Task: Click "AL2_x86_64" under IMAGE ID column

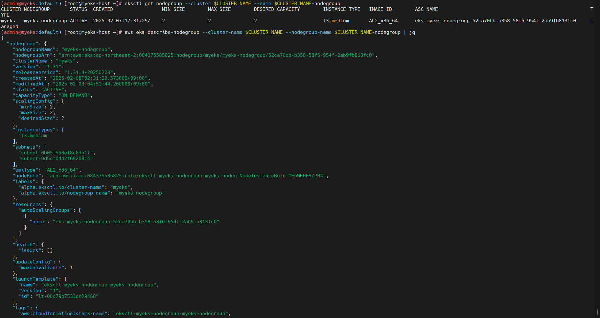Action: click(x=383, y=21)
